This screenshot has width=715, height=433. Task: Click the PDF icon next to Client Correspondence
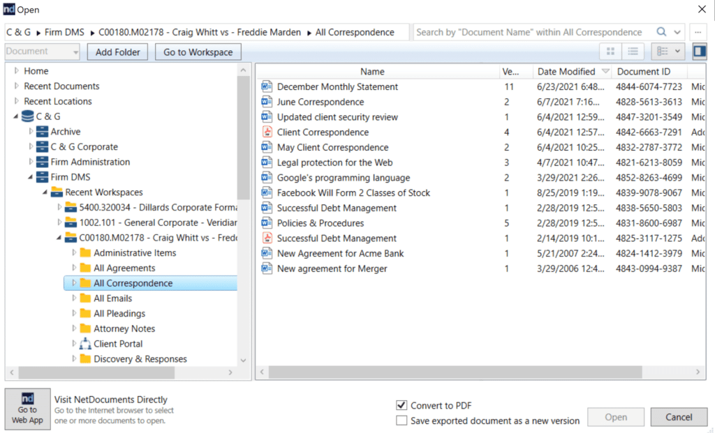click(267, 132)
